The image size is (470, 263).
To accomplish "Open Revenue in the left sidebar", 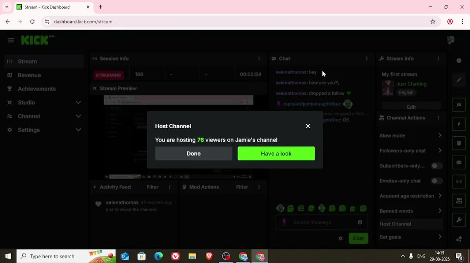I will (45, 75).
